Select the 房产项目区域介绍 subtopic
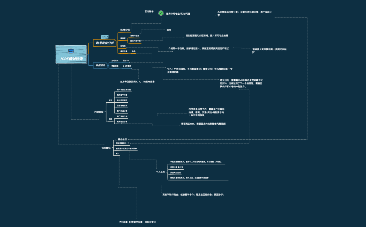366x227 pixels. [124, 90]
